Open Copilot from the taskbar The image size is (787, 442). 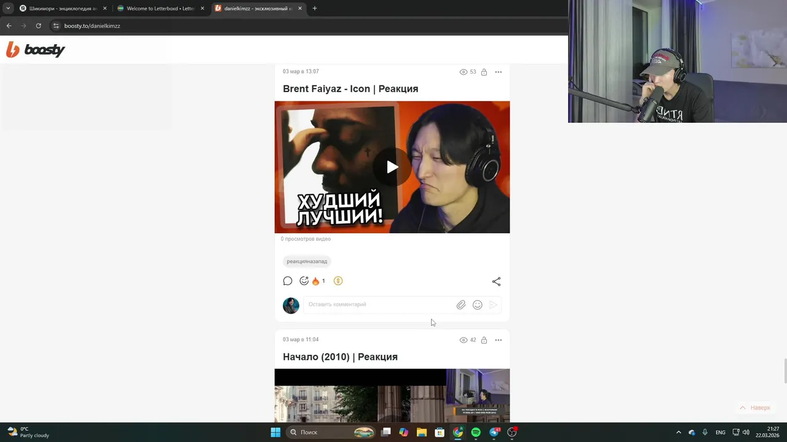click(x=403, y=432)
